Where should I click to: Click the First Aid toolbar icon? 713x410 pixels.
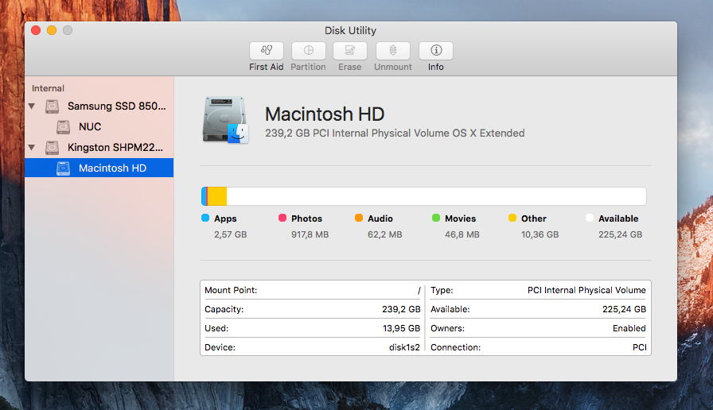pos(266,51)
